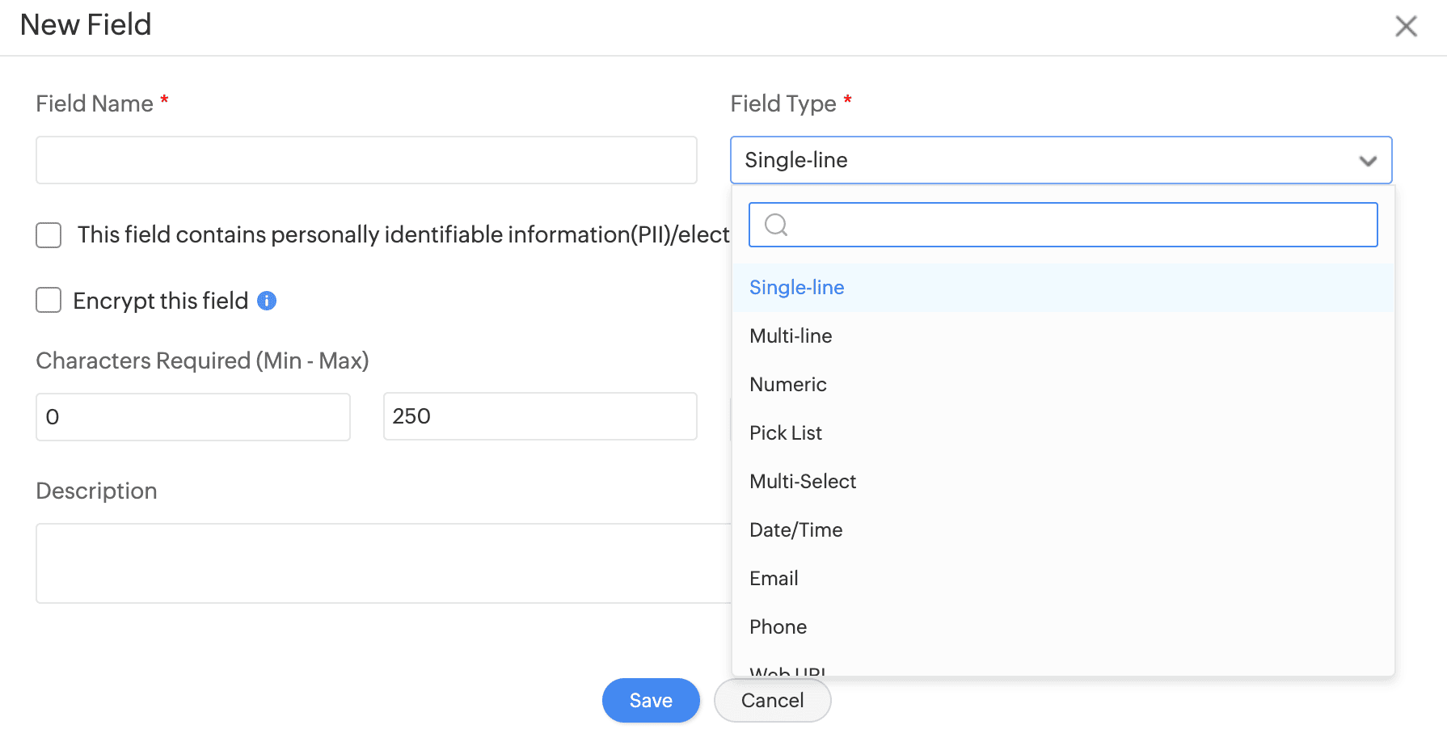The height and width of the screenshot is (742, 1447).
Task: Click the Single-line Field Type combo box
Action: point(1043,160)
